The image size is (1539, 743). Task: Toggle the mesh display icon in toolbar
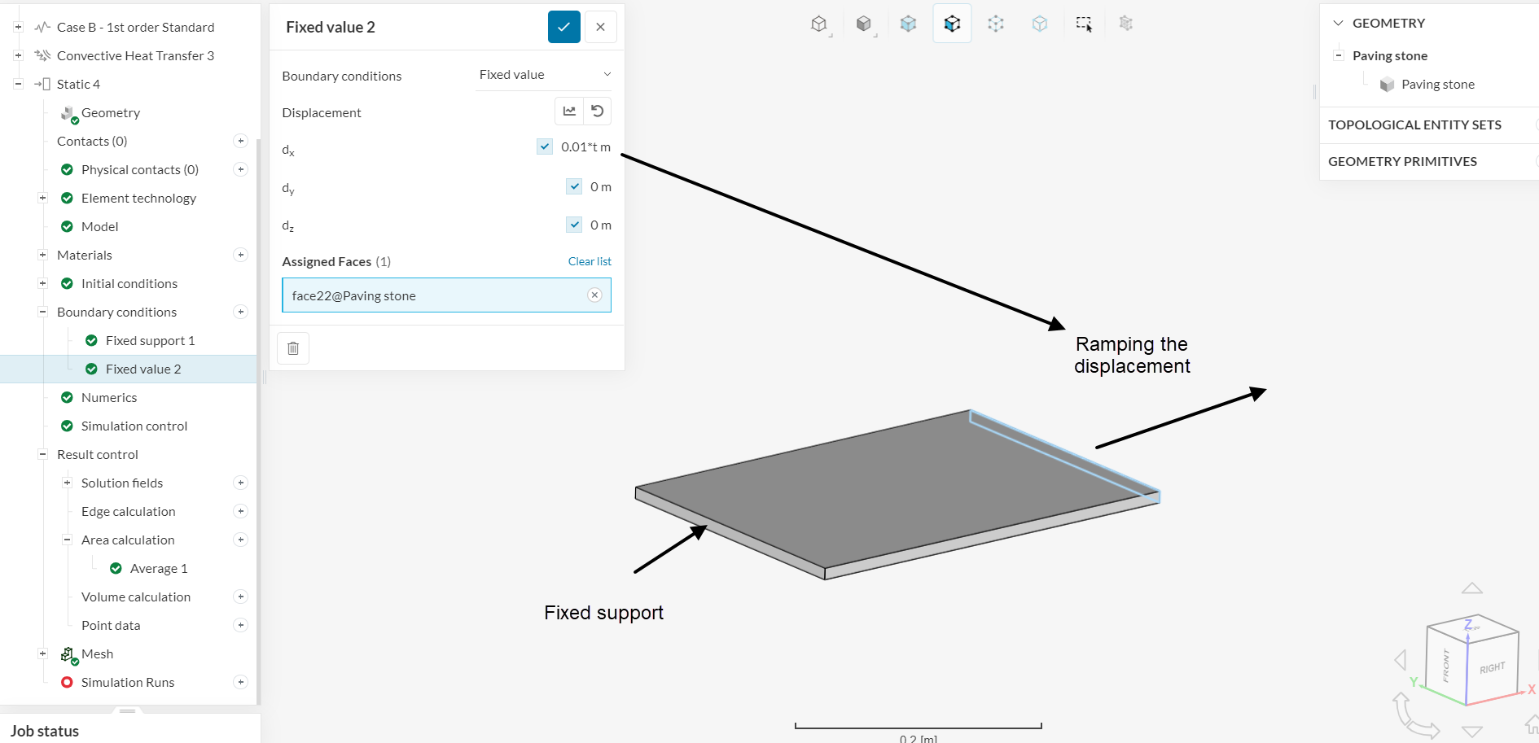click(1126, 24)
